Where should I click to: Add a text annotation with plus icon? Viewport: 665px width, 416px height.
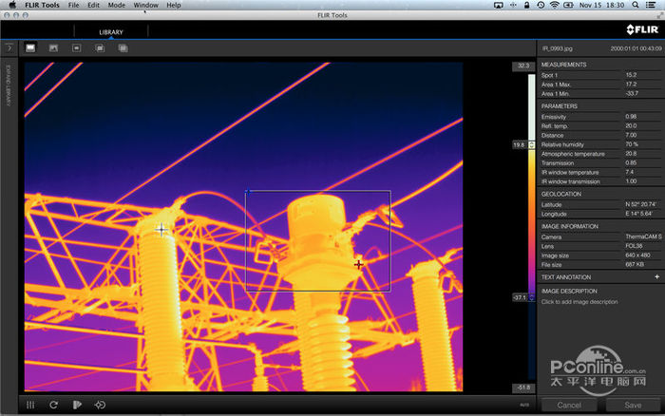[656, 276]
